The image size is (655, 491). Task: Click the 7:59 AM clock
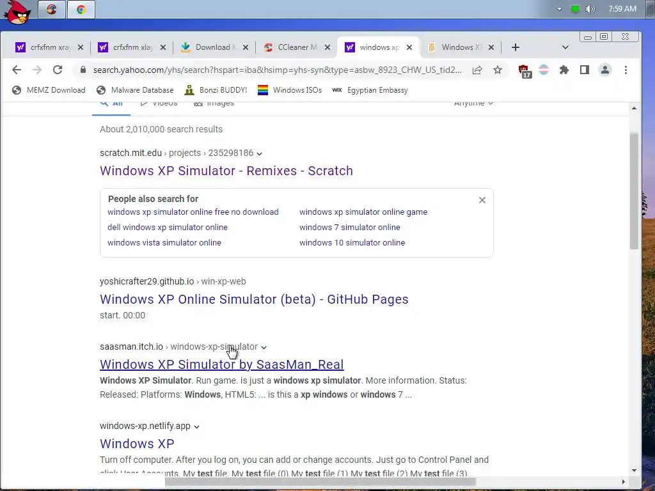click(x=622, y=9)
